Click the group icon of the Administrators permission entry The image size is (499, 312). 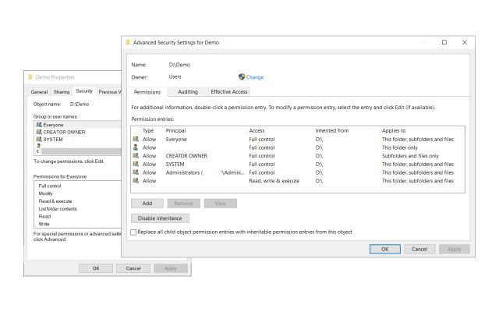pos(136,172)
